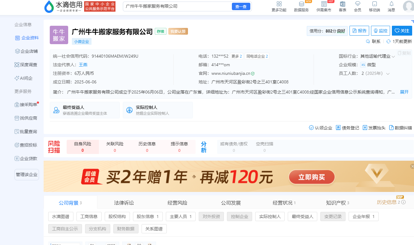The width and height of the screenshot is (414, 245).
Task: Open 水滴图谱 sub-tab
Action: point(61,216)
